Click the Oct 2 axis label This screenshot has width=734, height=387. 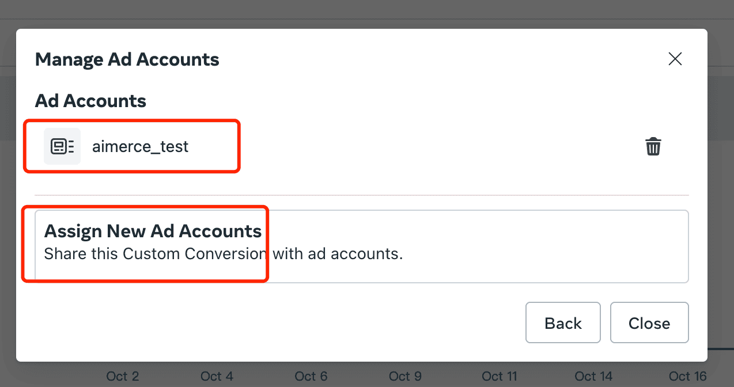pos(123,376)
